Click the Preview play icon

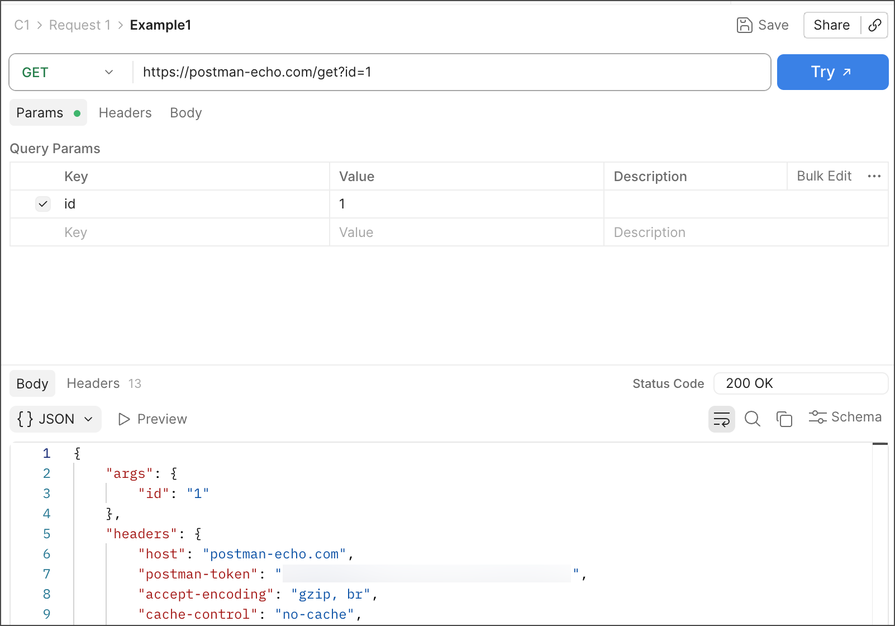124,419
